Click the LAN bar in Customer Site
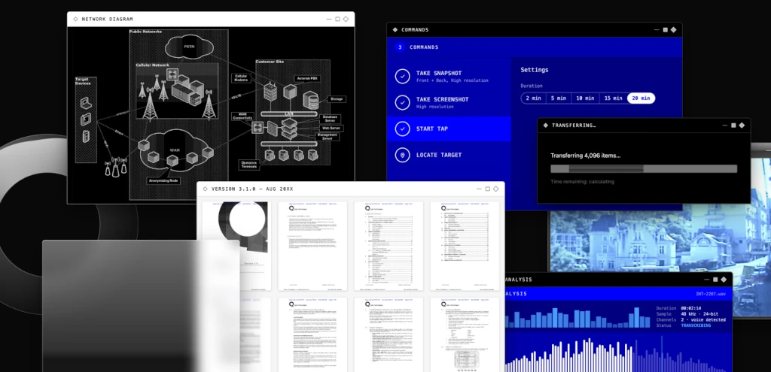This screenshot has width=771, height=372. pos(289,114)
